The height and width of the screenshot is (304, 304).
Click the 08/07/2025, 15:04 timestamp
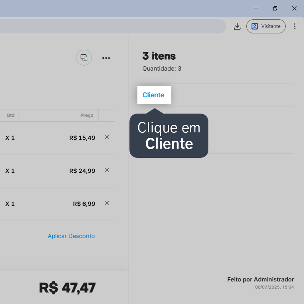point(274,287)
